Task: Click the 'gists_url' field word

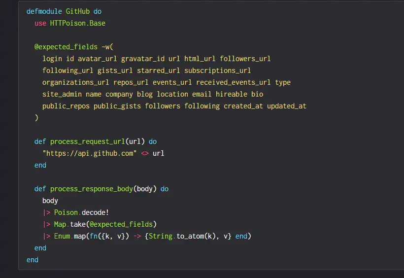Action: [115, 70]
